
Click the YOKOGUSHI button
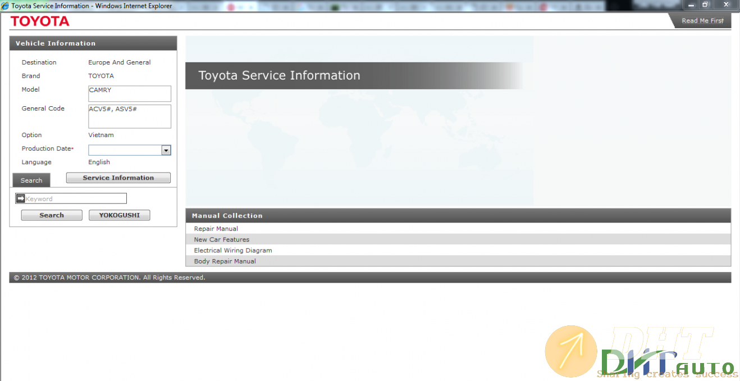[x=120, y=215]
